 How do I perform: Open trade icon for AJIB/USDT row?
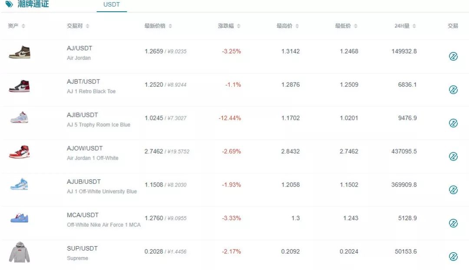point(453,123)
